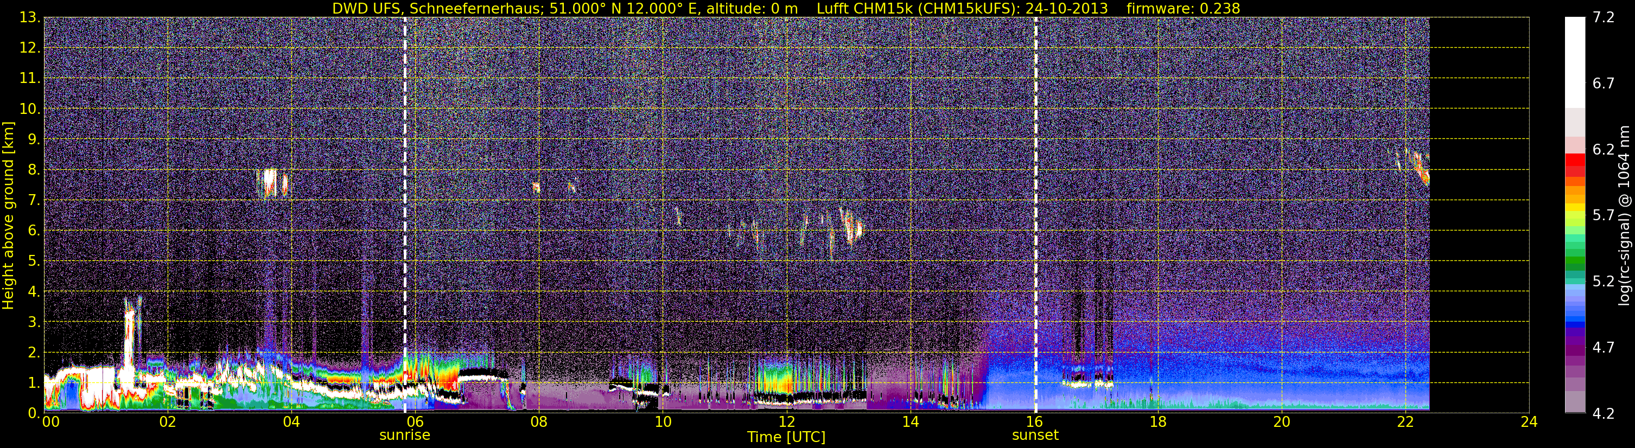Click height axis tick '8.'
This screenshot has width=1635, height=448.
point(33,170)
